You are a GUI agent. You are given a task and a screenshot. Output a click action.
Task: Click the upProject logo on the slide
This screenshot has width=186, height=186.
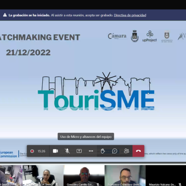click(x=150, y=36)
